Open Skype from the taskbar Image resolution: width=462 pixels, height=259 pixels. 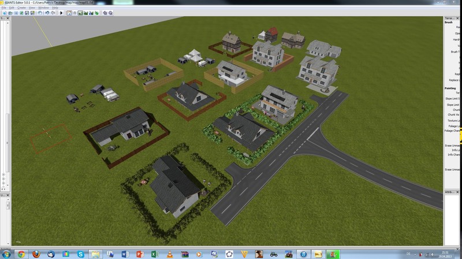coord(81,254)
